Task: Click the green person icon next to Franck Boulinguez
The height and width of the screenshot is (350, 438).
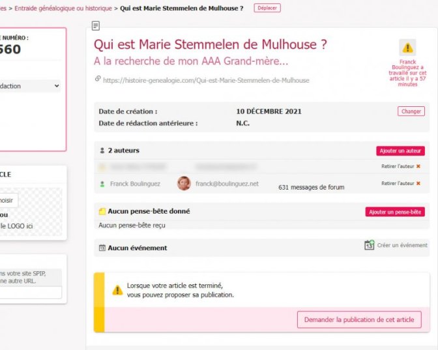Action: point(102,184)
